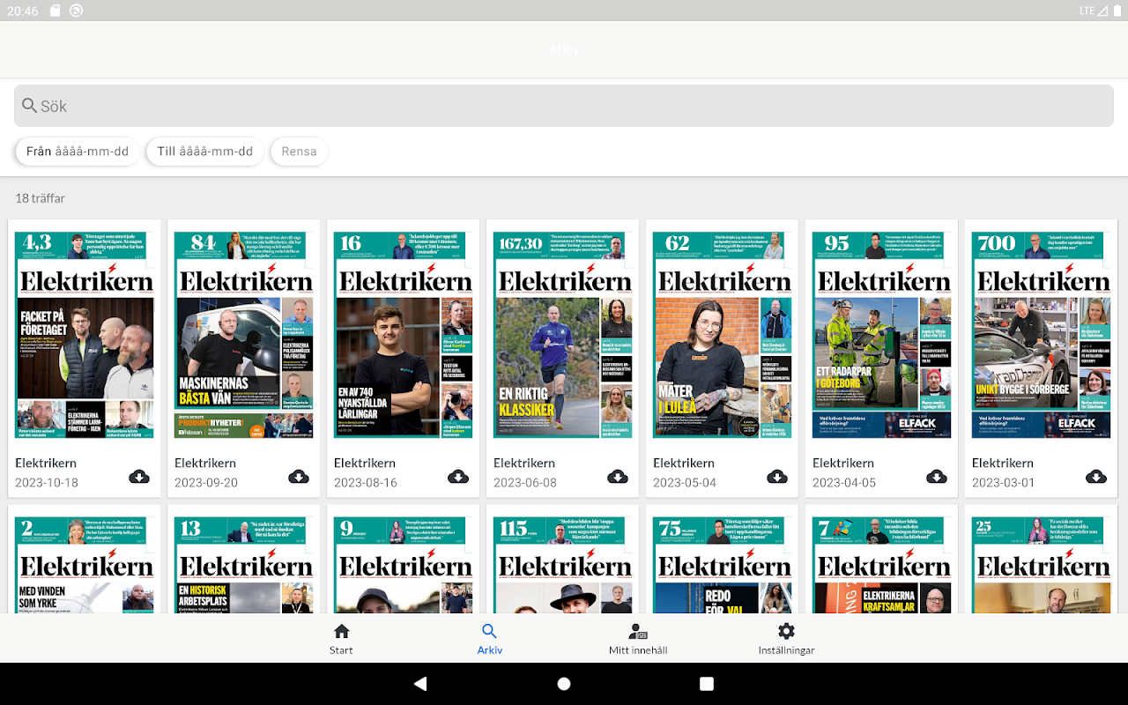Open the Inställningar tab

786,640
